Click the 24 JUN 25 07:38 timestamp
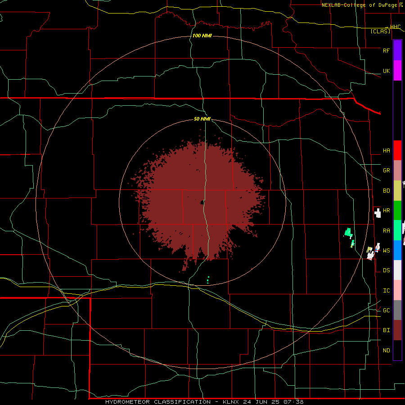 click(x=273, y=402)
